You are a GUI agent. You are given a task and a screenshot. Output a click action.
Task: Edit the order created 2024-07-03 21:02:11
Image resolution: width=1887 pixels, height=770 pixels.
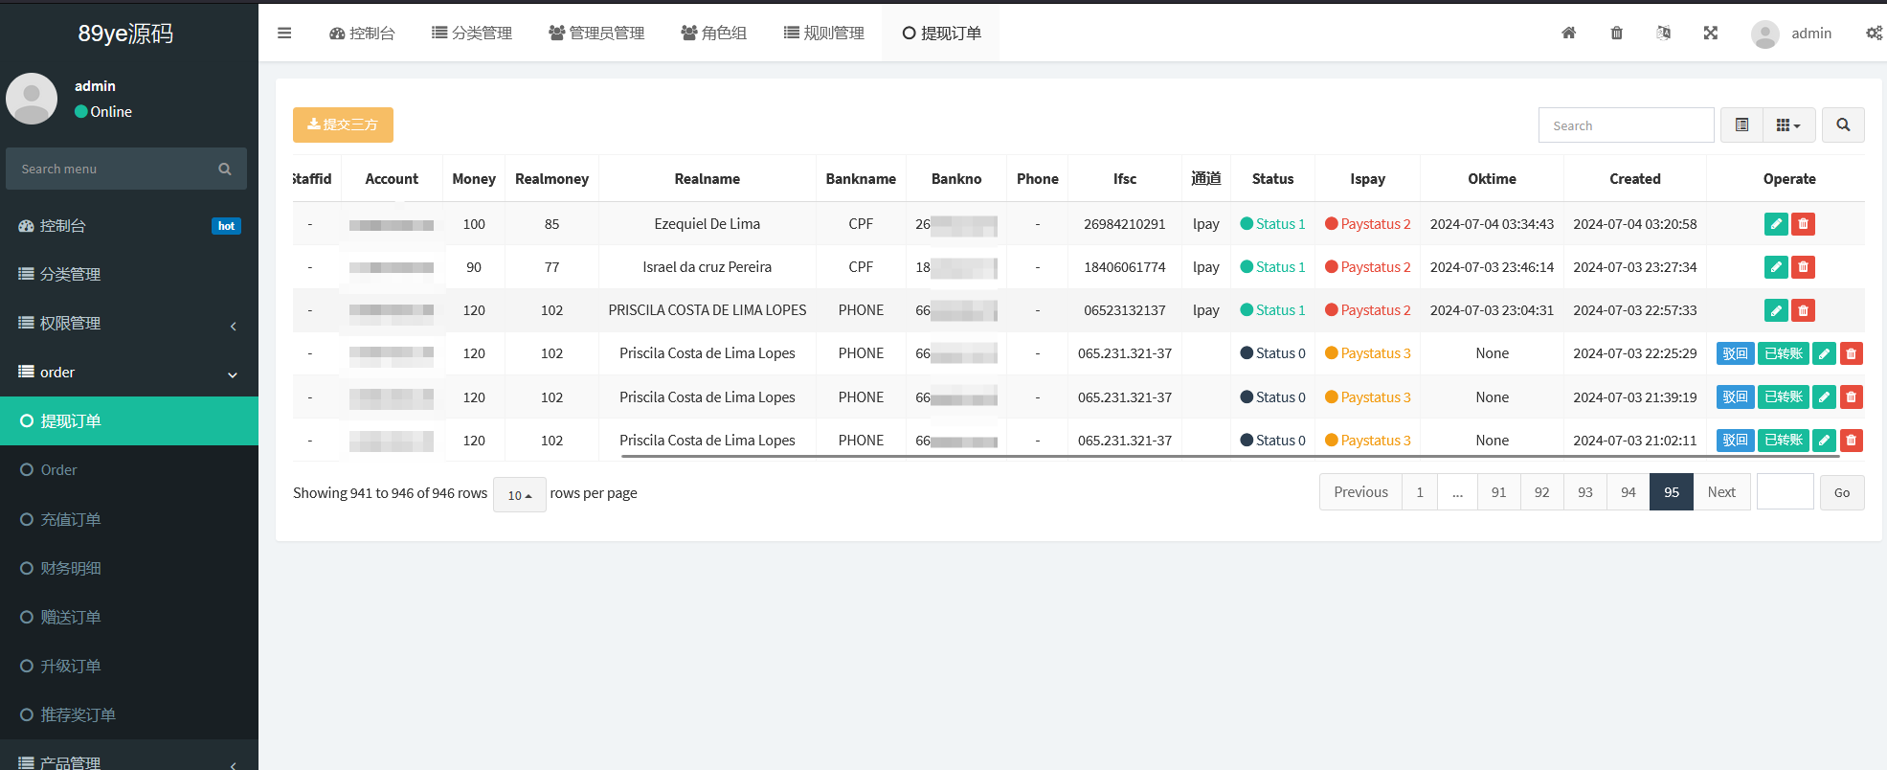pyautogui.click(x=1824, y=441)
